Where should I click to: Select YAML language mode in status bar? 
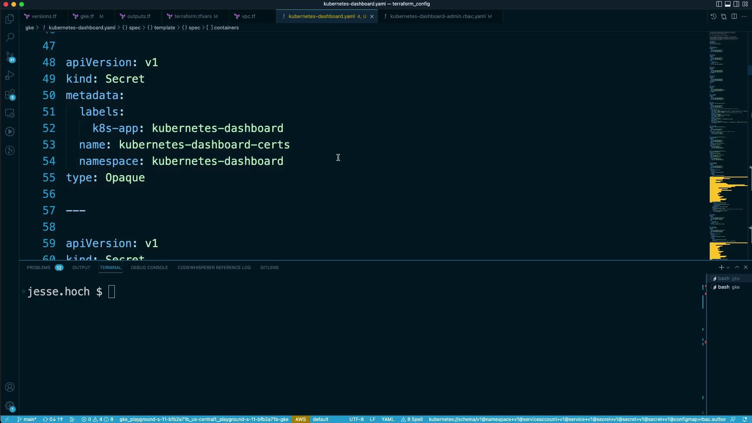[x=388, y=419]
